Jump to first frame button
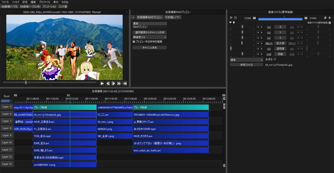The height and width of the screenshot is (173, 334). [119, 83]
